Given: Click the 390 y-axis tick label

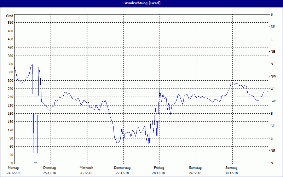Looking at the screenshot, I should 10,56.
